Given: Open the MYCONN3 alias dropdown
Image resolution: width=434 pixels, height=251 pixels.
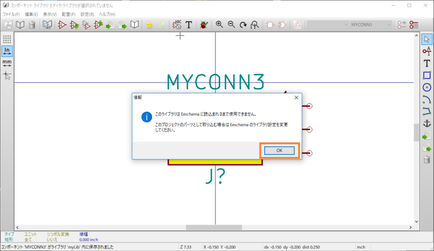Looking at the screenshot, I should click(371, 24).
